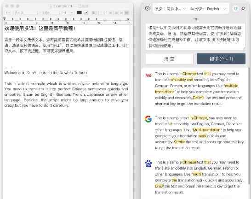The image size is (251, 199).
Task: Click highlighted word 'Stroke' in Google result
Action: pyautogui.click(x=179, y=142)
